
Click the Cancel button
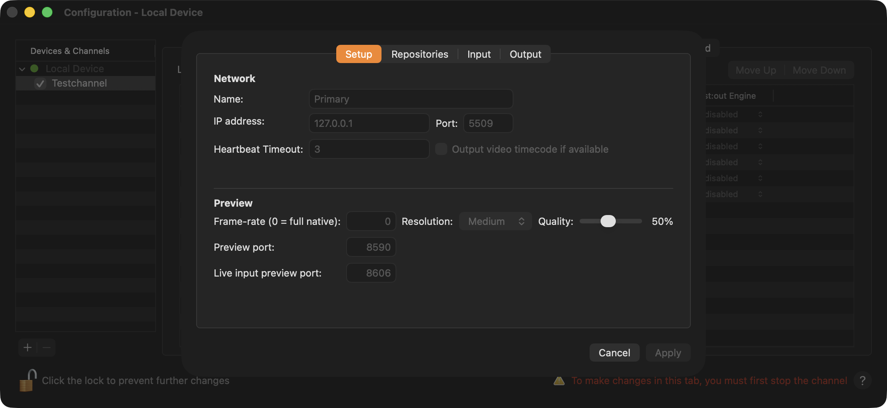coord(614,353)
